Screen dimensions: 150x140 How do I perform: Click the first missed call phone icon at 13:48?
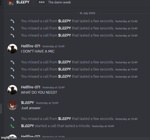point(12,21)
